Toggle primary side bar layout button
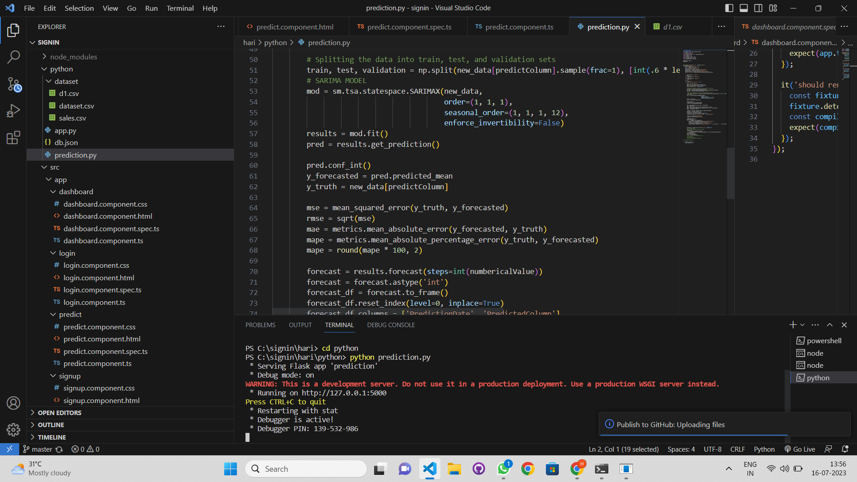Image resolution: width=857 pixels, height=482 pixels. (x=729, y=8)
